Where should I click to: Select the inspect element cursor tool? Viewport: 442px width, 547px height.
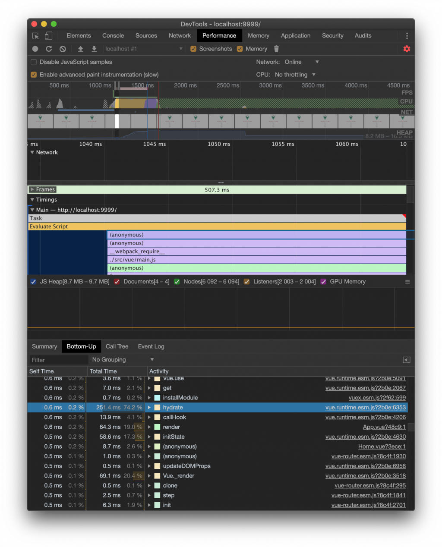click(x=36, y=36)
